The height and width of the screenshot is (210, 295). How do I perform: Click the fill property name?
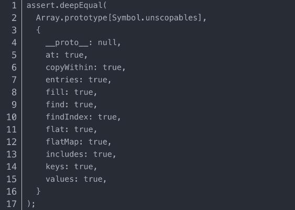[x=55, y=92]
